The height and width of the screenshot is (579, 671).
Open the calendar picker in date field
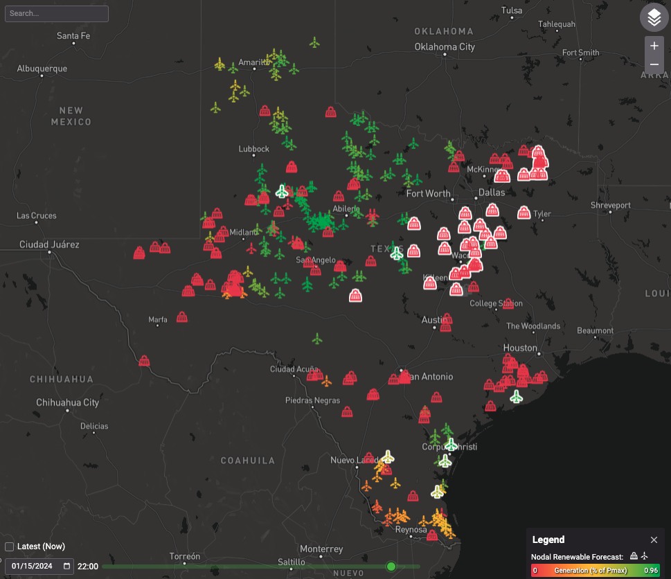[66, 567]
